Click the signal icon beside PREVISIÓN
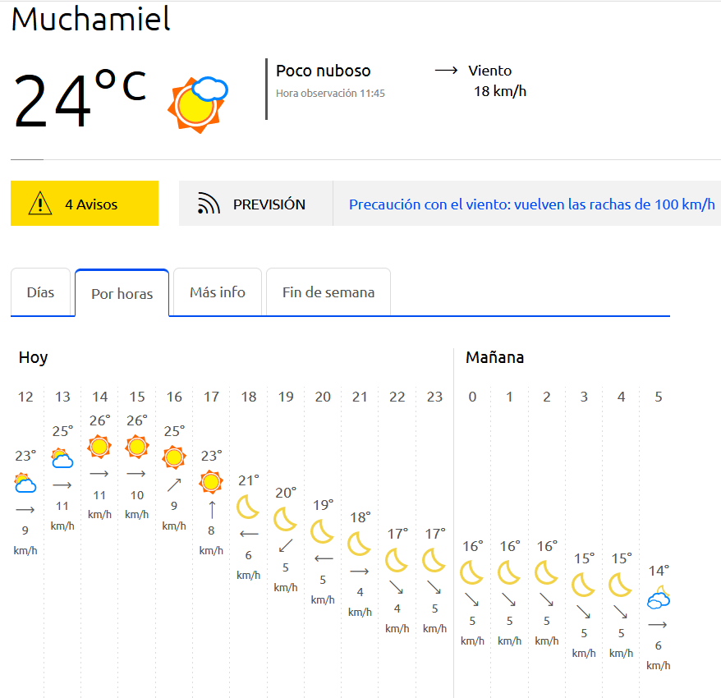This screenshot has height=698, width=721. (209, 204)
